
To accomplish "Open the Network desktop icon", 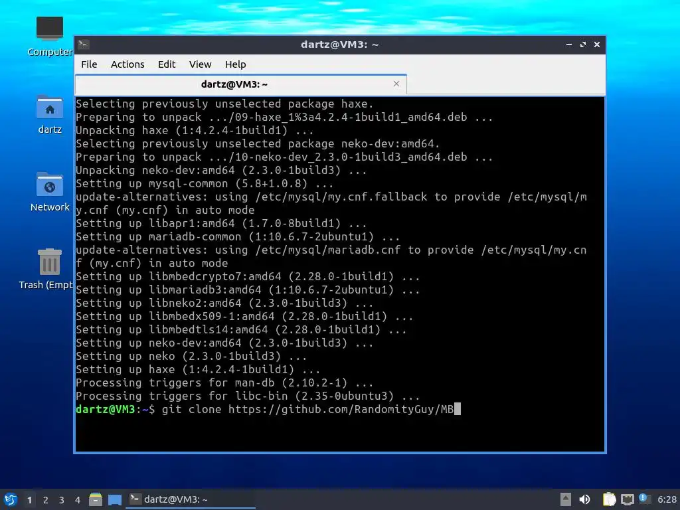I will point(50,192).
